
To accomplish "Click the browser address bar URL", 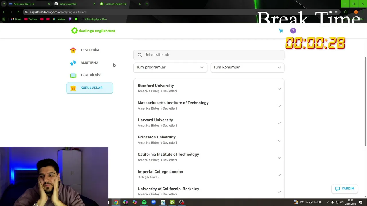I will tap(58, 12).
